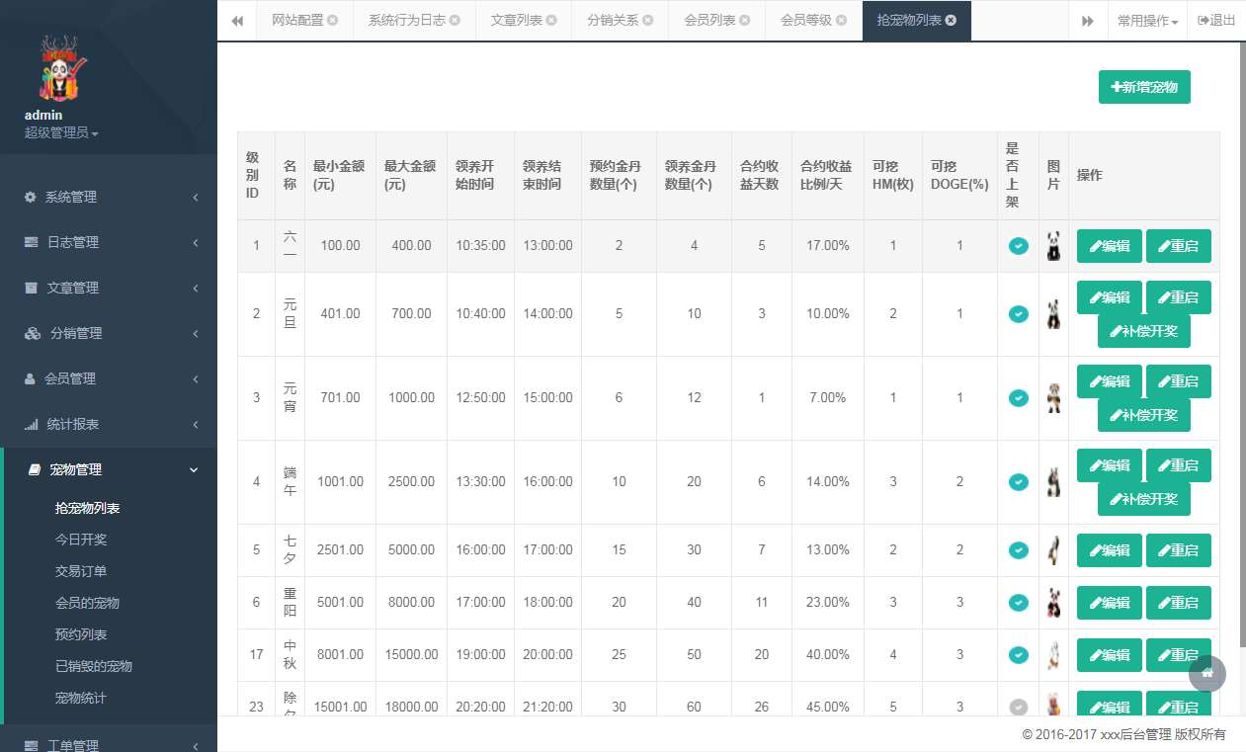Toggle the 是否上架 check for 六一 row
This screenshot has height=752, width=1246.
(x=1018, y=246)
